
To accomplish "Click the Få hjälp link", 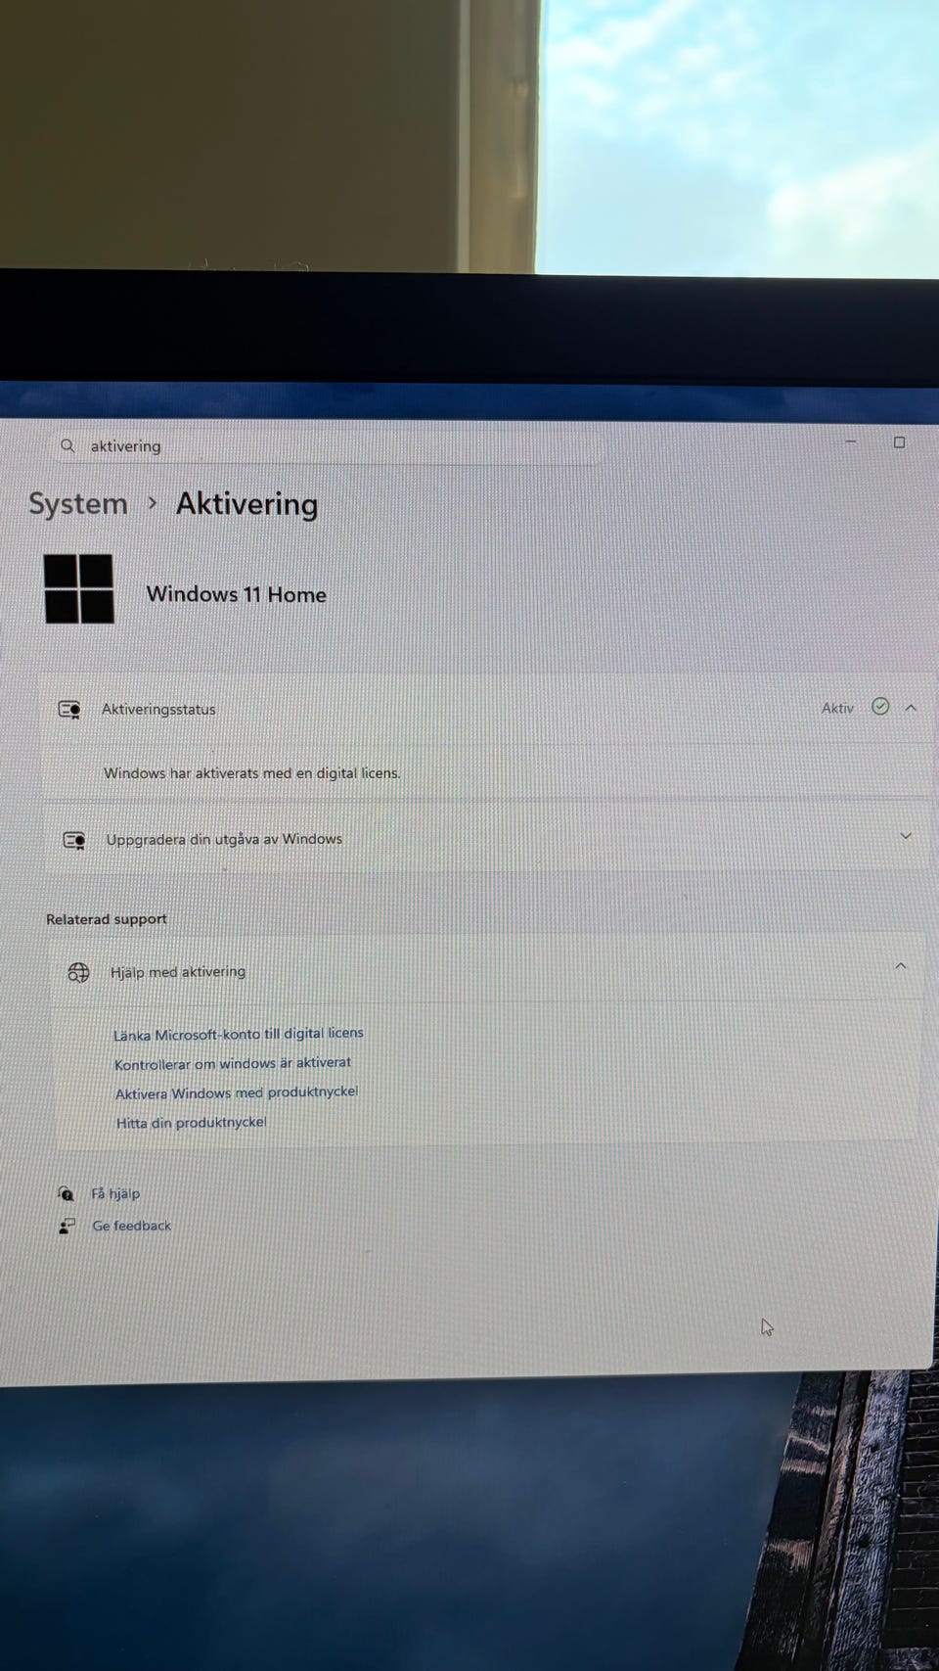I will [115, 1193].
